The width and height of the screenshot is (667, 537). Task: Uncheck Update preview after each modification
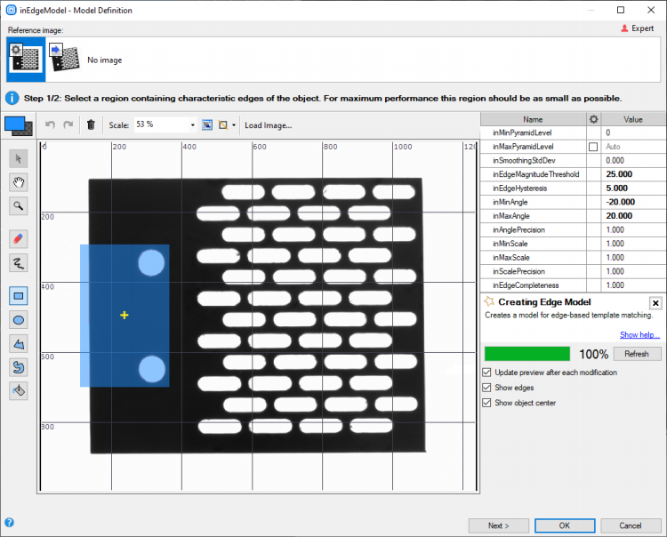pyautogui.click(x=486, y=373)
